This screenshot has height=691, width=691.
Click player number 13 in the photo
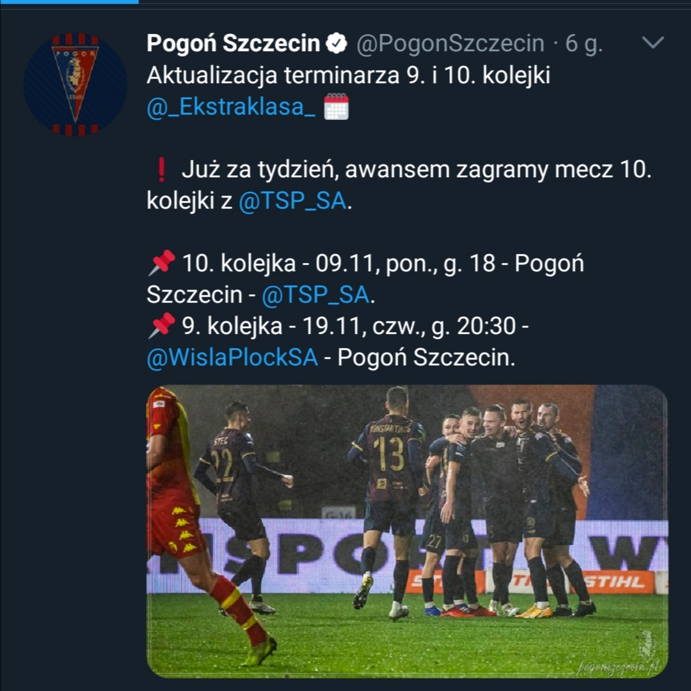click(389, 453)
